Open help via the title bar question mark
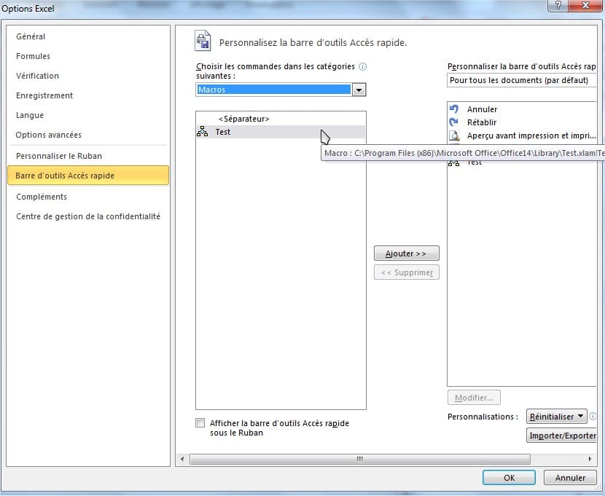The width and height of the screenshot is (605, 496). (558, 7)
